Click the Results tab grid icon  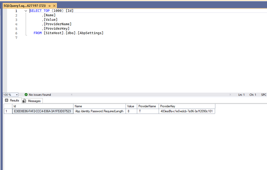(7, 100)
